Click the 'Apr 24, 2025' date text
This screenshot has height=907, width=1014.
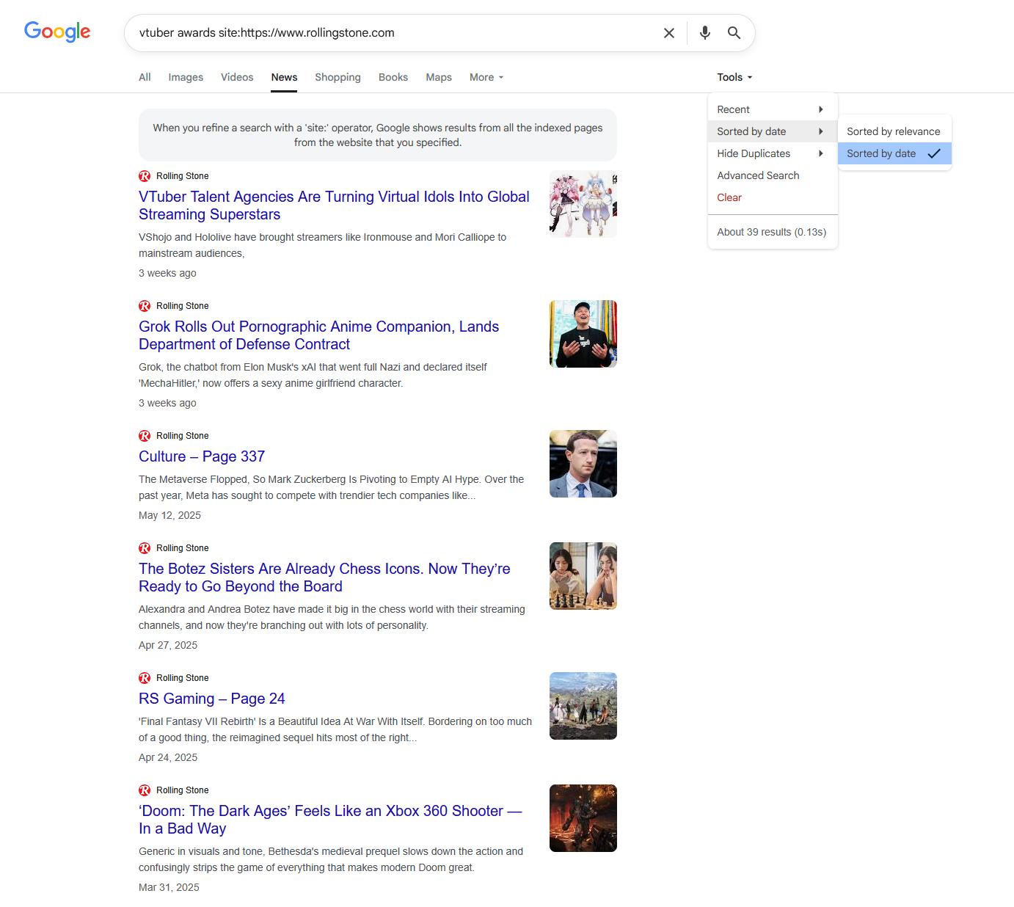(168, 757)
